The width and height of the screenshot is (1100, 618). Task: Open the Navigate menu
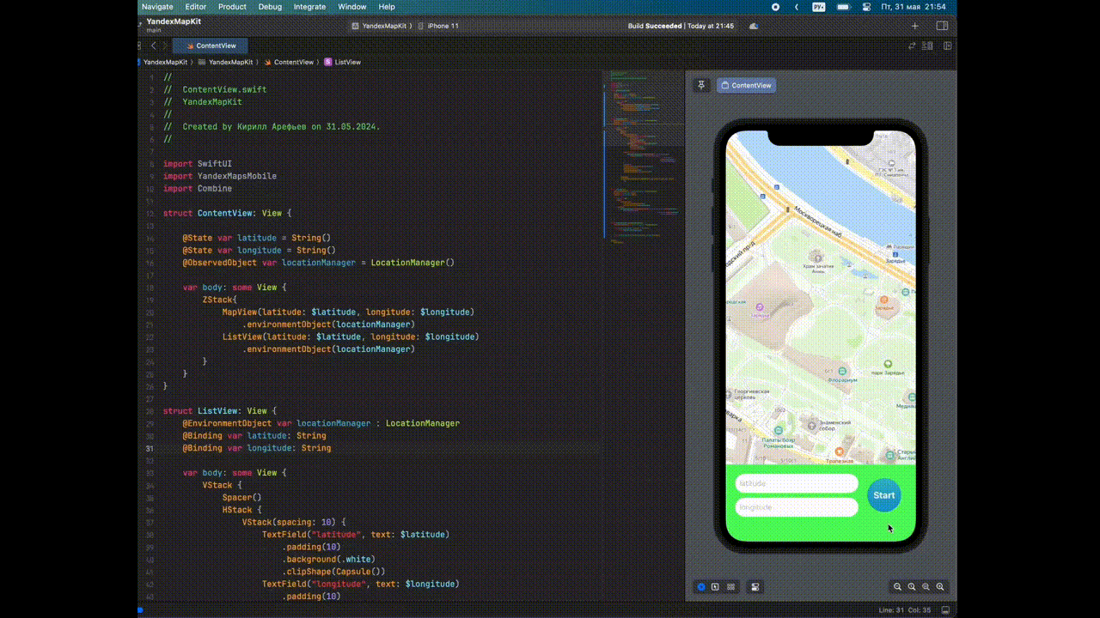click(157, 7)
